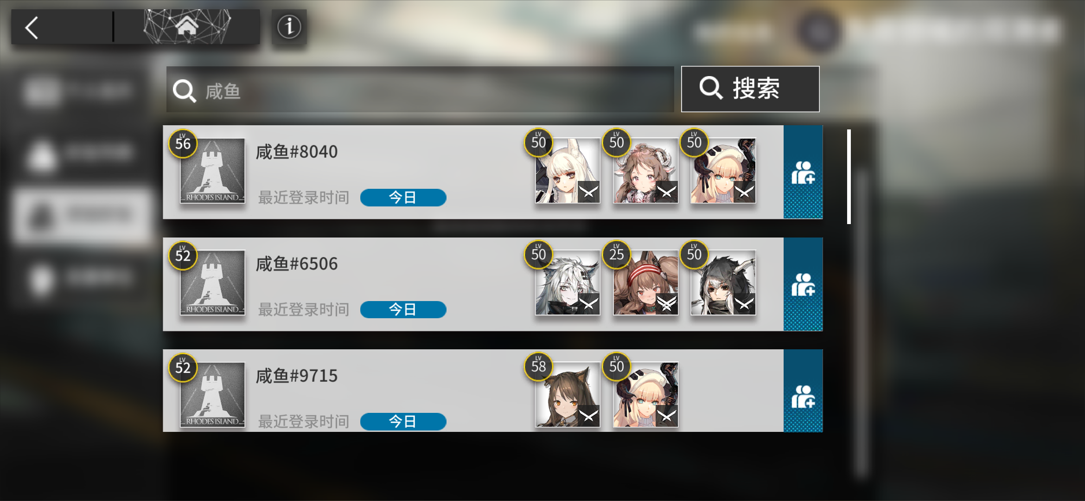This screenshot has width=1085, height=501.
Task: Click the 搜索 search button
Action: tap(750, 89)
